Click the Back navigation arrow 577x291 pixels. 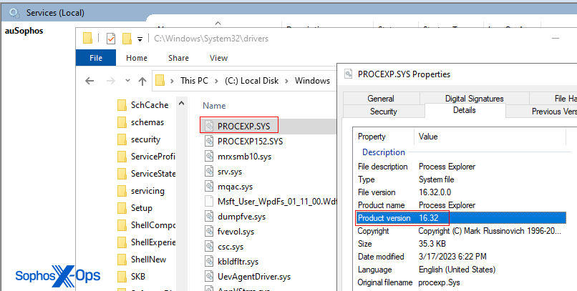[x=89, y=81]
